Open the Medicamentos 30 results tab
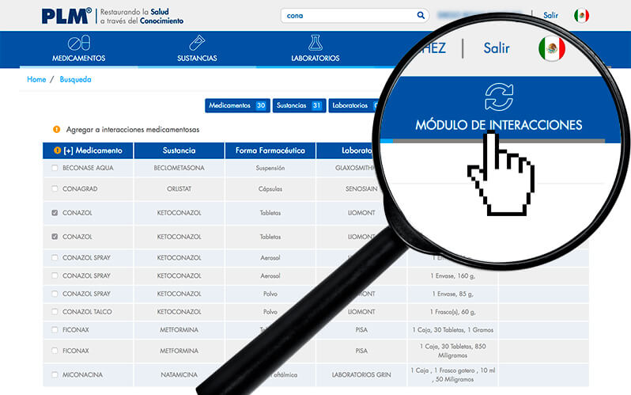Screen dimensions: 631x395 click(x=237, y=105)
